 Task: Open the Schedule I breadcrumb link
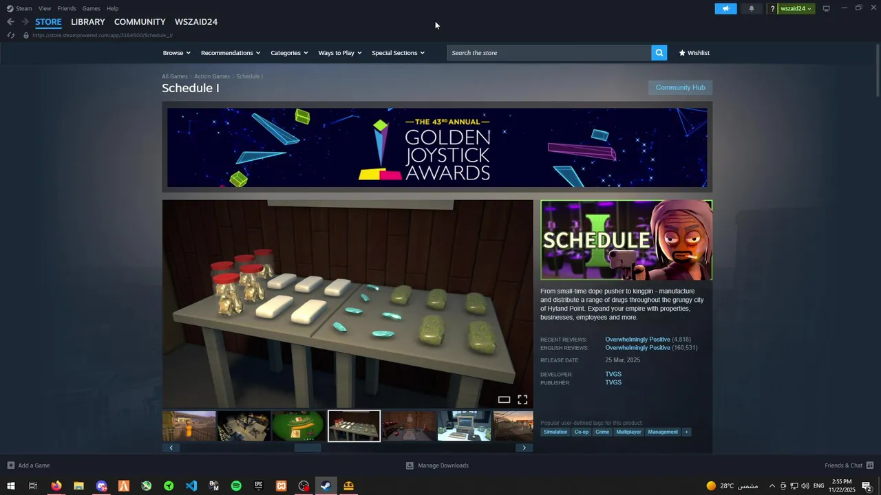click(249, 76)
